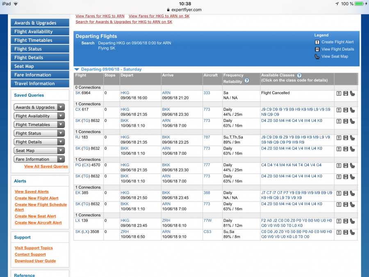Go to Travel Information menu item

(x=40, y=84)
